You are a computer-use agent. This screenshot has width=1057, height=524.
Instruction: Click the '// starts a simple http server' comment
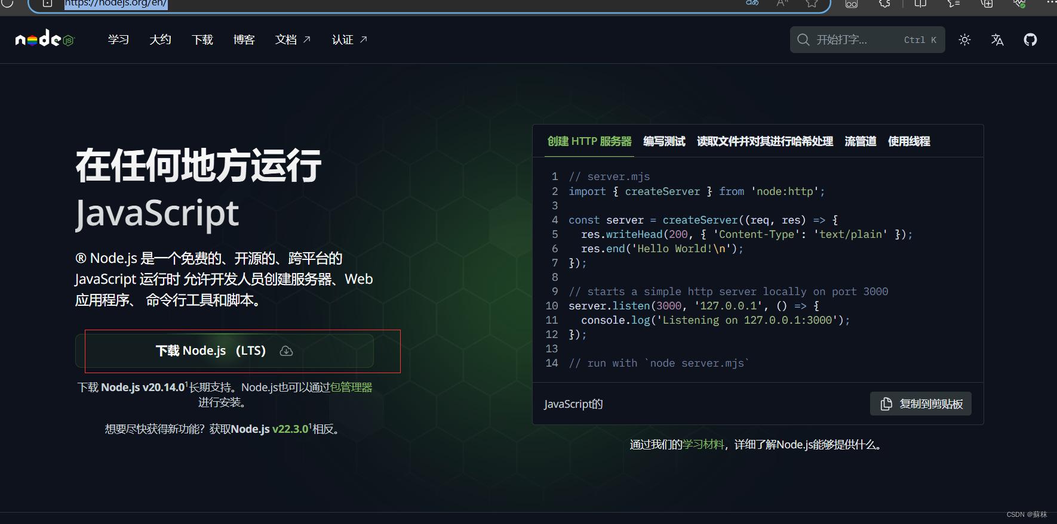pos(729,292)
